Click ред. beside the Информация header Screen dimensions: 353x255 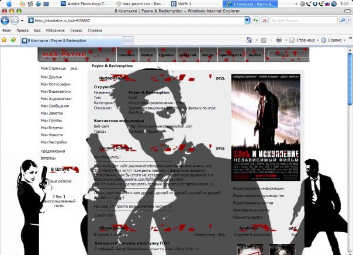tap(220, 78)
